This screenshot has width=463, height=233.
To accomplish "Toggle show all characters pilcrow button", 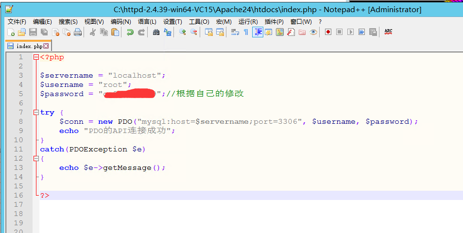I will (x=246, y=32).
